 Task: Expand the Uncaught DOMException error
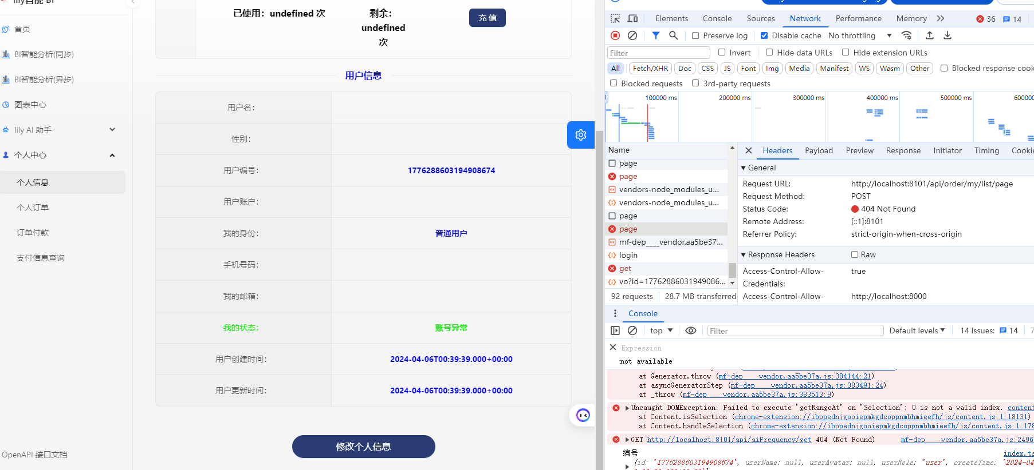pyautogui.click(x=627, y=408)
